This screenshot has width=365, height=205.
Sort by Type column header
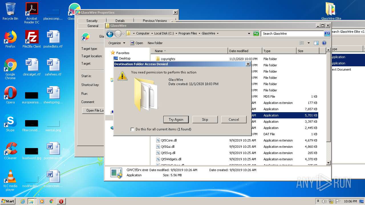coord(279,51)
